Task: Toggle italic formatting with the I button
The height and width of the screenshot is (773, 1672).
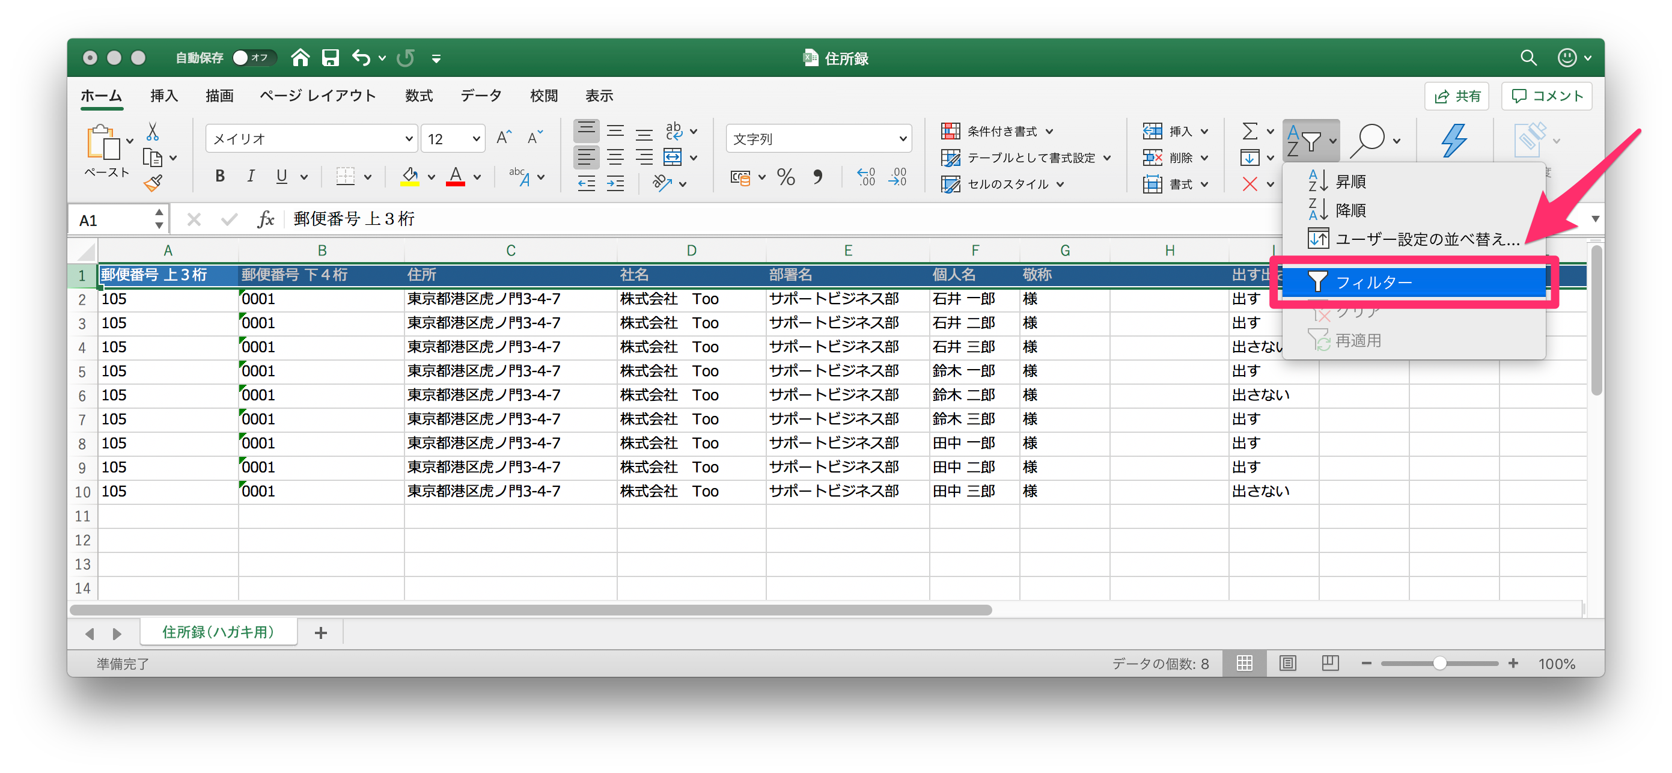Action: pyautogui.click(x=251, y=176)
